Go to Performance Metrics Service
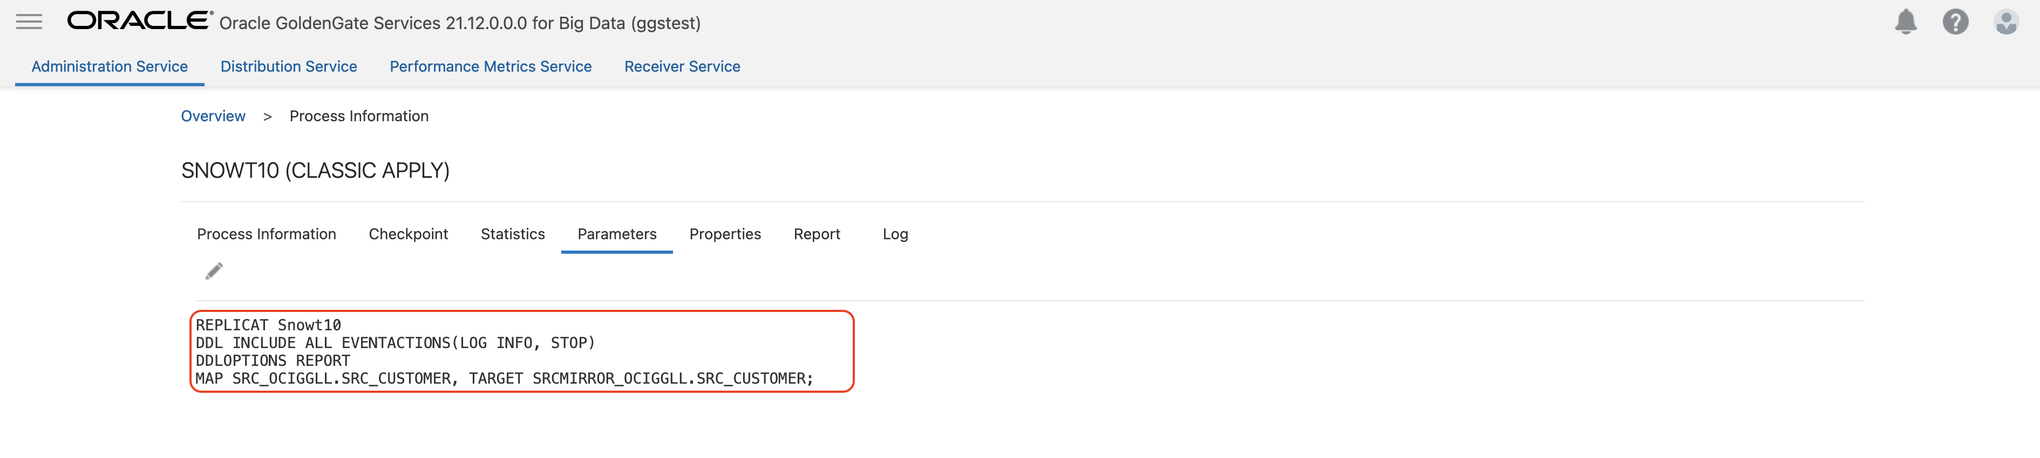Image resolution: width=2040 pixels, height=458 pixels. [x=490, y=66]
